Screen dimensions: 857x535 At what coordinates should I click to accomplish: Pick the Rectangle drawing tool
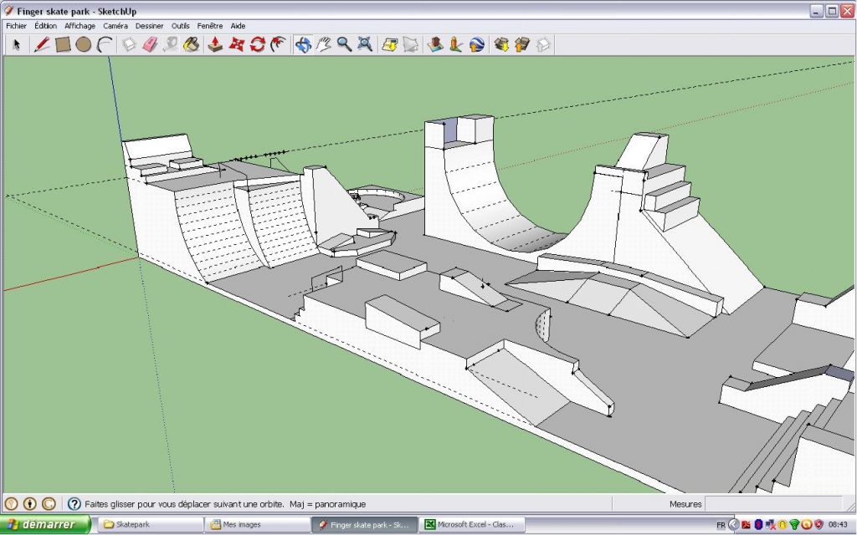[x=62, y=45]
